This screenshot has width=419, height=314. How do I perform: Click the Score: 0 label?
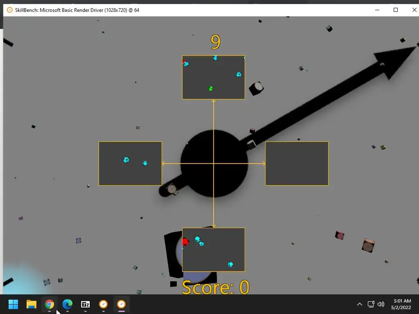[215, 287]
